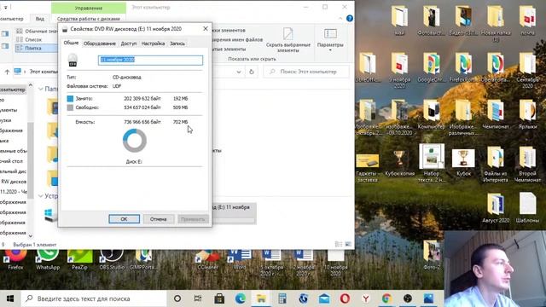Select the Общие tab

click(x=71, y=43)
